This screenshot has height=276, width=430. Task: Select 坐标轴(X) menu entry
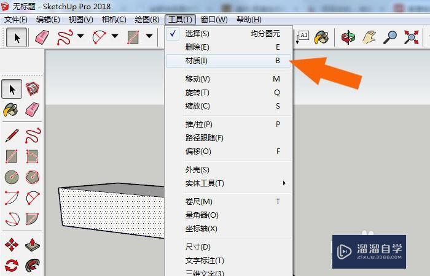(x=229, y=229)
